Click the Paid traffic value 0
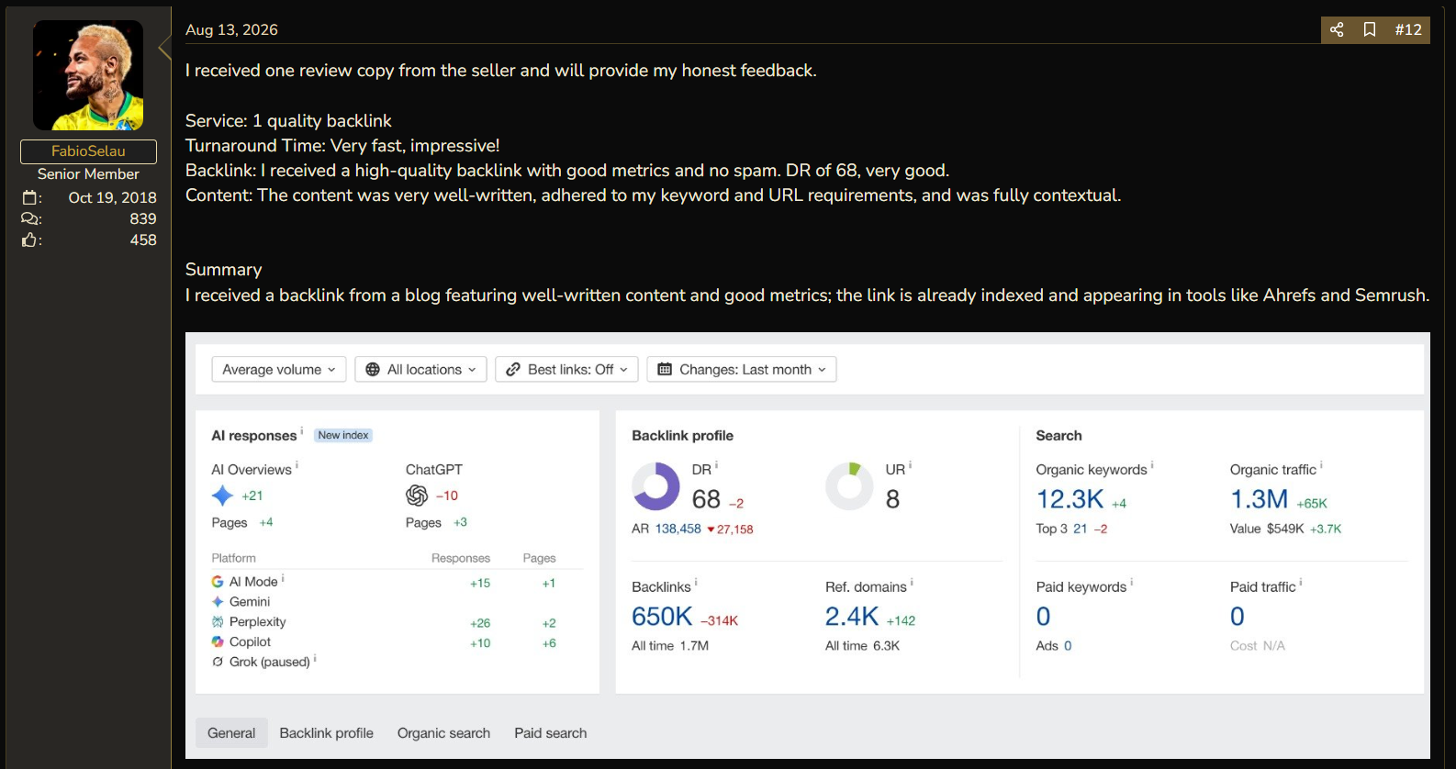 pyautogui.click(x=1238, y=617)
